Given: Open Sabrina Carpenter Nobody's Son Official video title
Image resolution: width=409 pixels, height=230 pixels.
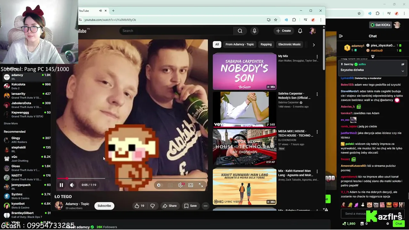Looking at the screenshot, I should point(294,96).
